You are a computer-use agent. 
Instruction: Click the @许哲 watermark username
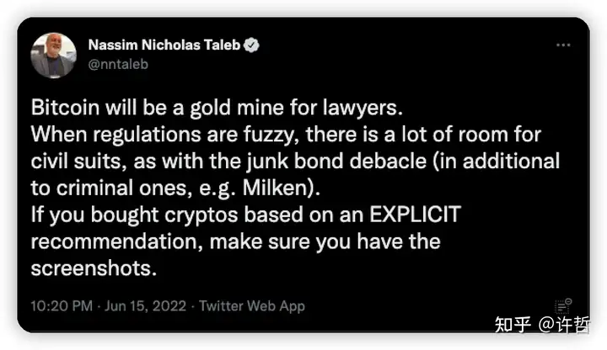(x=566, y=323)
